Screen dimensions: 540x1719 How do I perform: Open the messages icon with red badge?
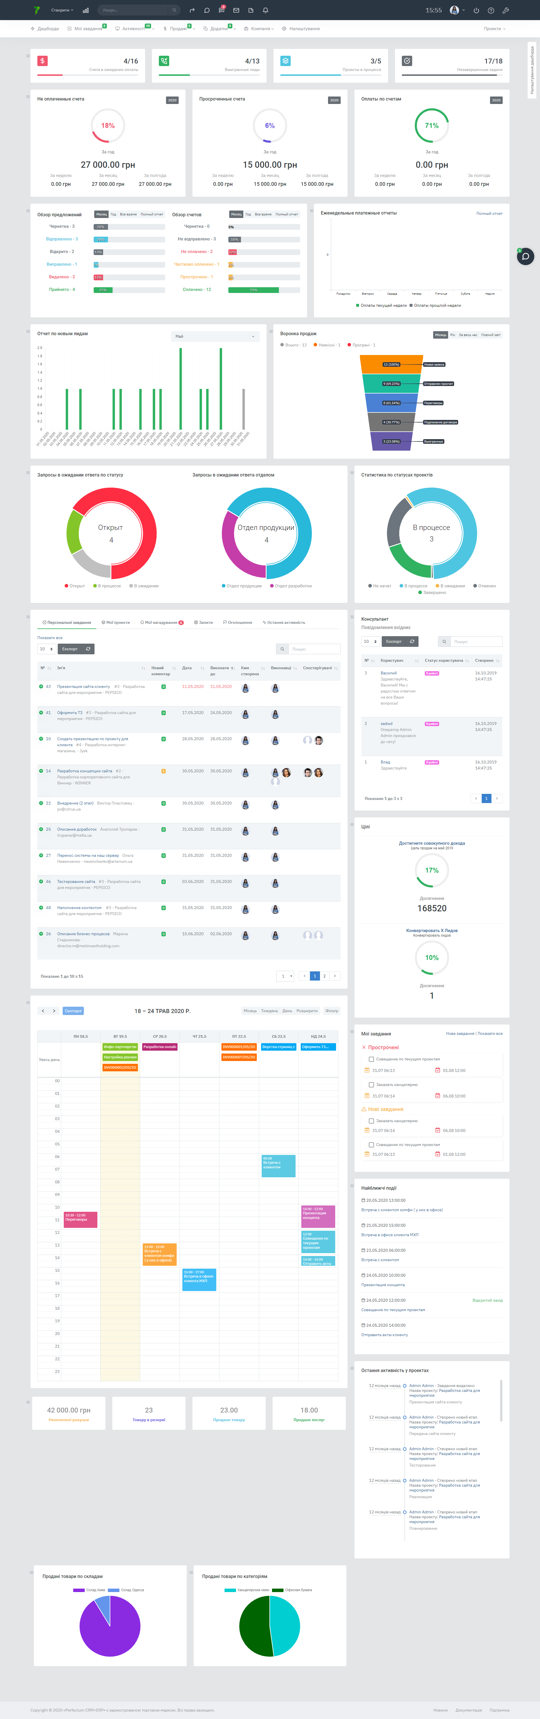222,10
